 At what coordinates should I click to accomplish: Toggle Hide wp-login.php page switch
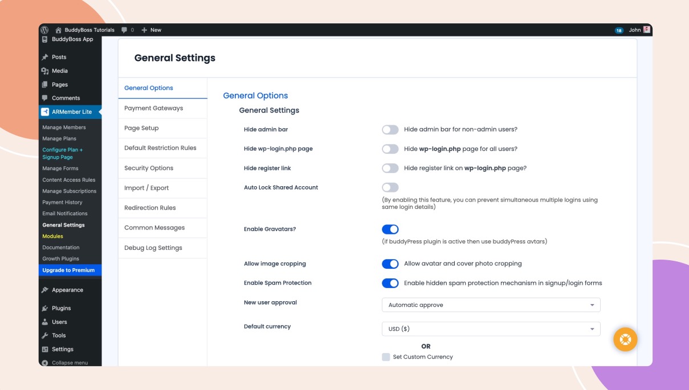[390, 149]
